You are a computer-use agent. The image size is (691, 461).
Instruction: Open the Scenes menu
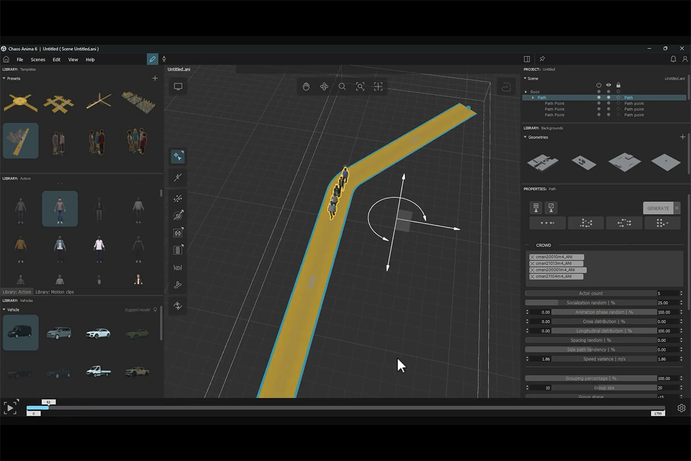click(38, 59)
